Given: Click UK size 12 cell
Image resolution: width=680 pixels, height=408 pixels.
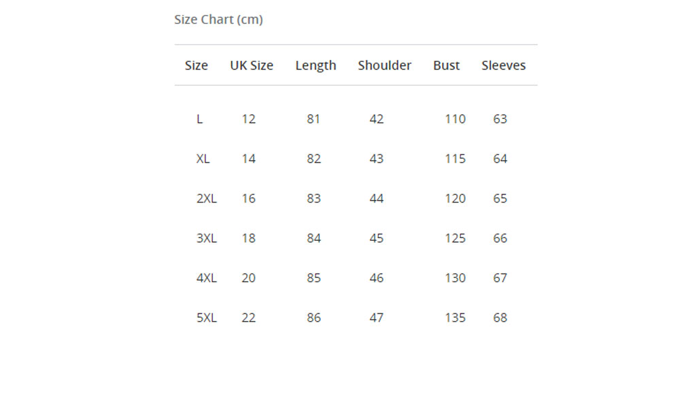Looking at the screenshot, I should [248, 119].
